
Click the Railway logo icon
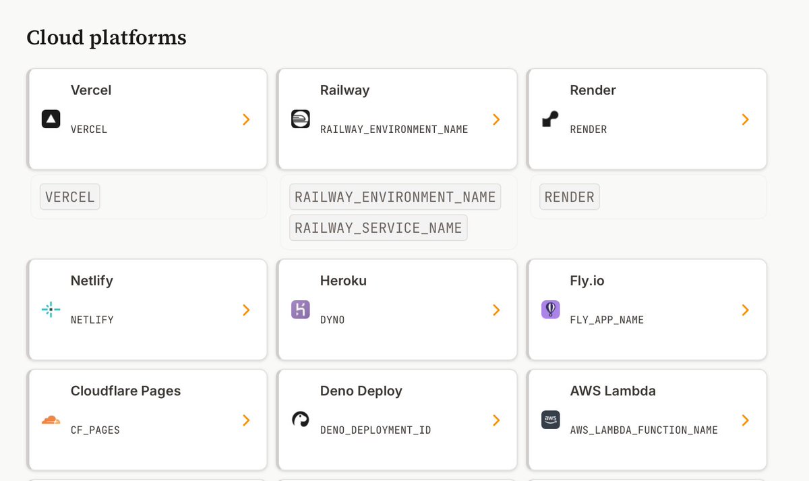(301, 119)
